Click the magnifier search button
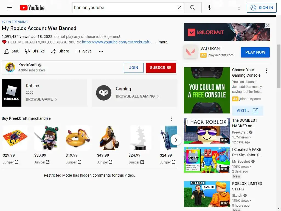 [193, 8]
